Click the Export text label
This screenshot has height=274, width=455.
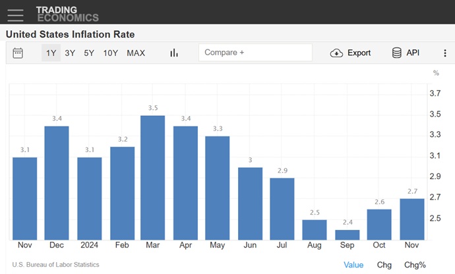359,53
